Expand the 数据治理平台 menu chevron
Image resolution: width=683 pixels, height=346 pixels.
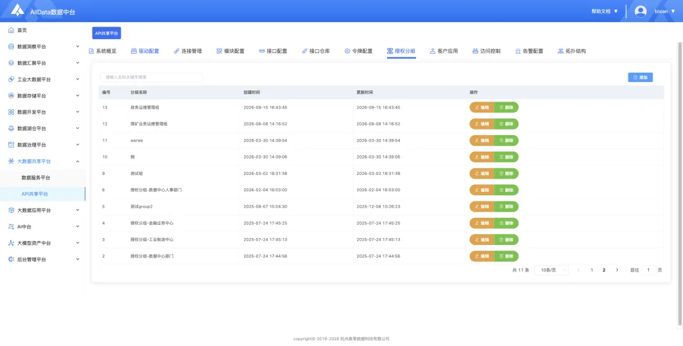pyautogui.click(x=78, y=145)
